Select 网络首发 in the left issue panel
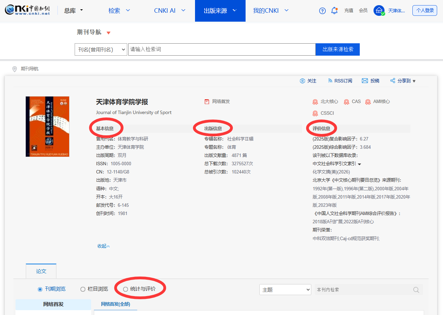Screen dimensions: 443x315 click(x=53, y=304)
